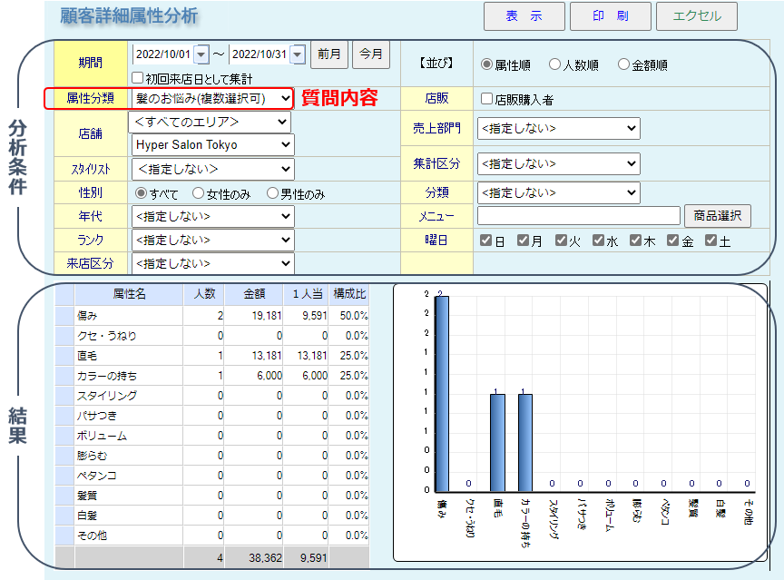Open the start date calendar picker

(201, 54)
